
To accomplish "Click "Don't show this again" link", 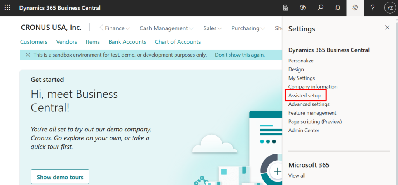I will pyautogui.click(x=240, y=55).
